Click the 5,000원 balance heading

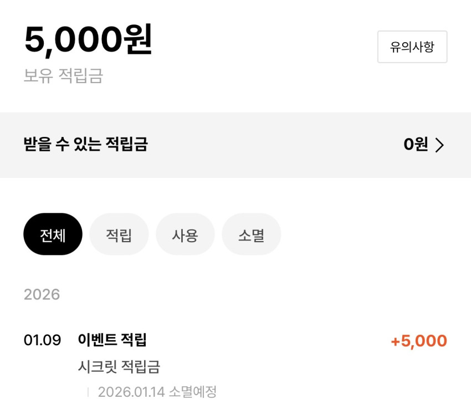(88, 40)
